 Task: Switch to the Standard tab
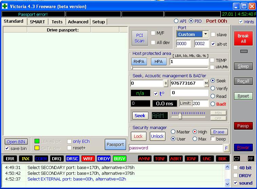pos(14,21)
